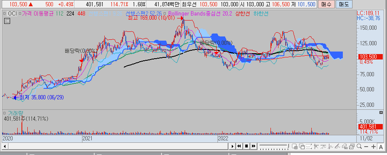Click the 2021 배당락(0.00%) dividend marker label
The height and width of the screenshot is (155, 387).
[x=81, y=51]
